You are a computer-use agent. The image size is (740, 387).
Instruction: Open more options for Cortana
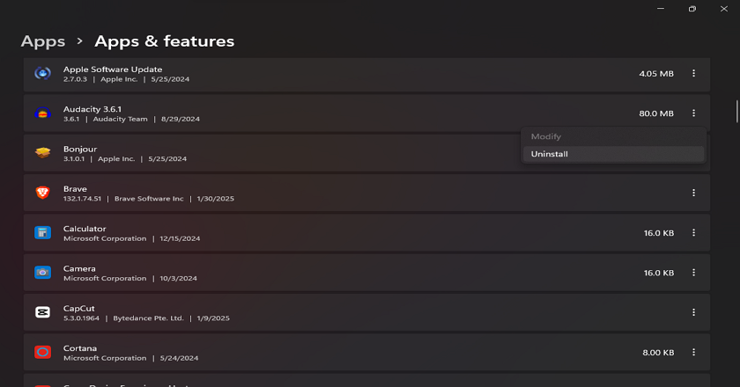pos(694,352)
